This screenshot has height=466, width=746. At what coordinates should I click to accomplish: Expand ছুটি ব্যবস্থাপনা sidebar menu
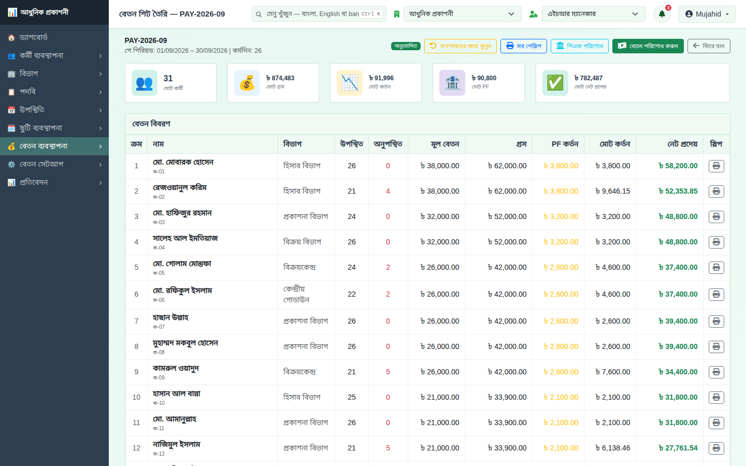click(54, 128)
